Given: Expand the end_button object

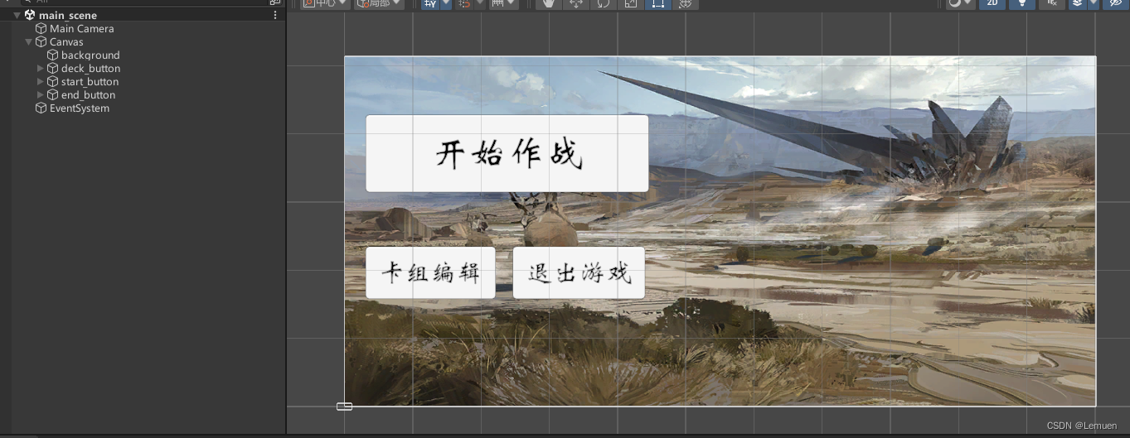Looking at the screenshot, I should (41, 95).
